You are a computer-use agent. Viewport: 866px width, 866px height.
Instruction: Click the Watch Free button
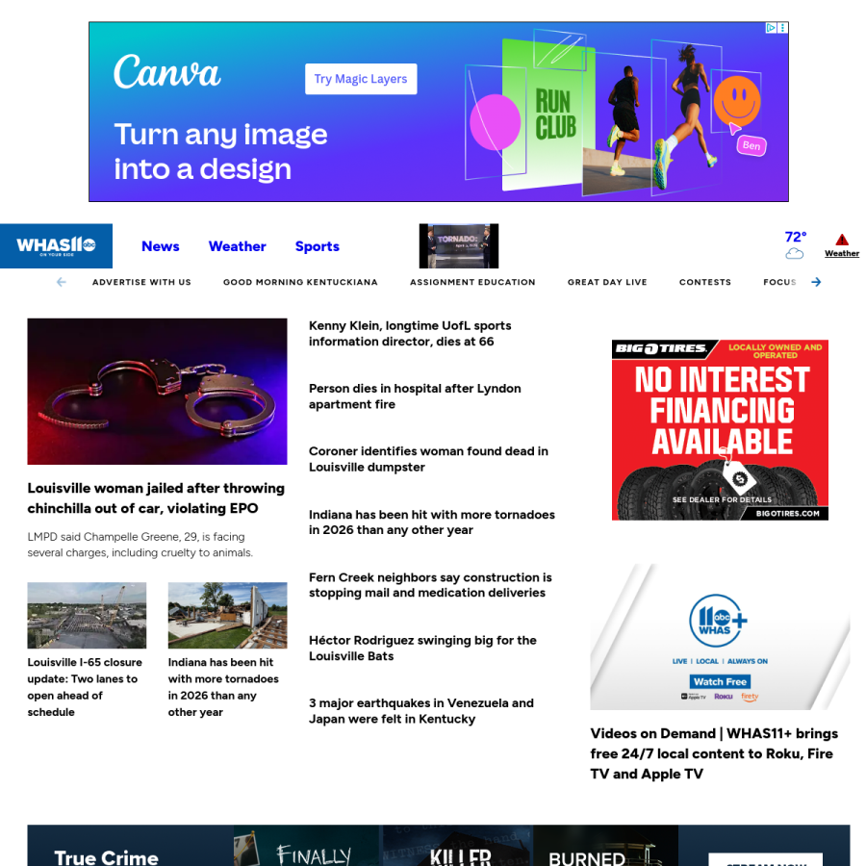pos(720,681)
